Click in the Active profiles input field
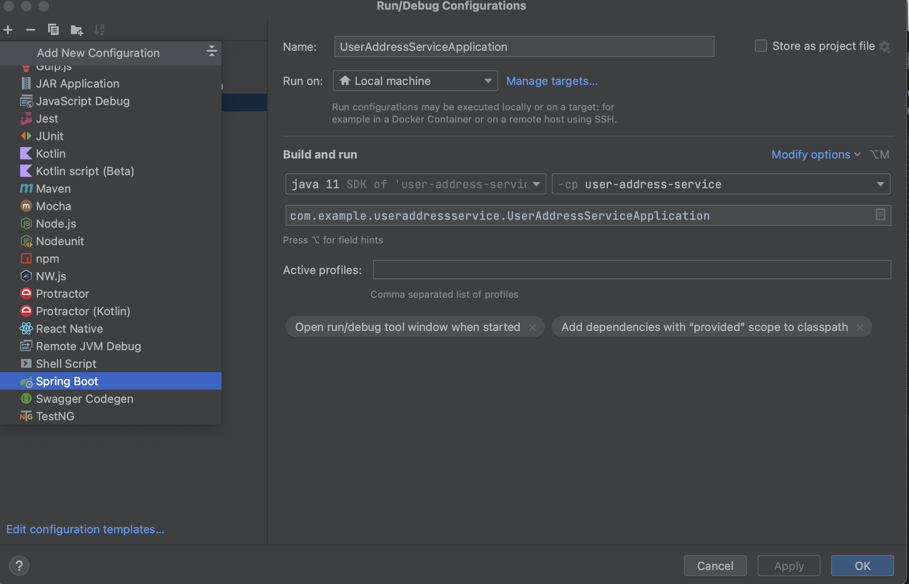The width and height of the screenshot is (909, 584). click(x=631, y=270)
